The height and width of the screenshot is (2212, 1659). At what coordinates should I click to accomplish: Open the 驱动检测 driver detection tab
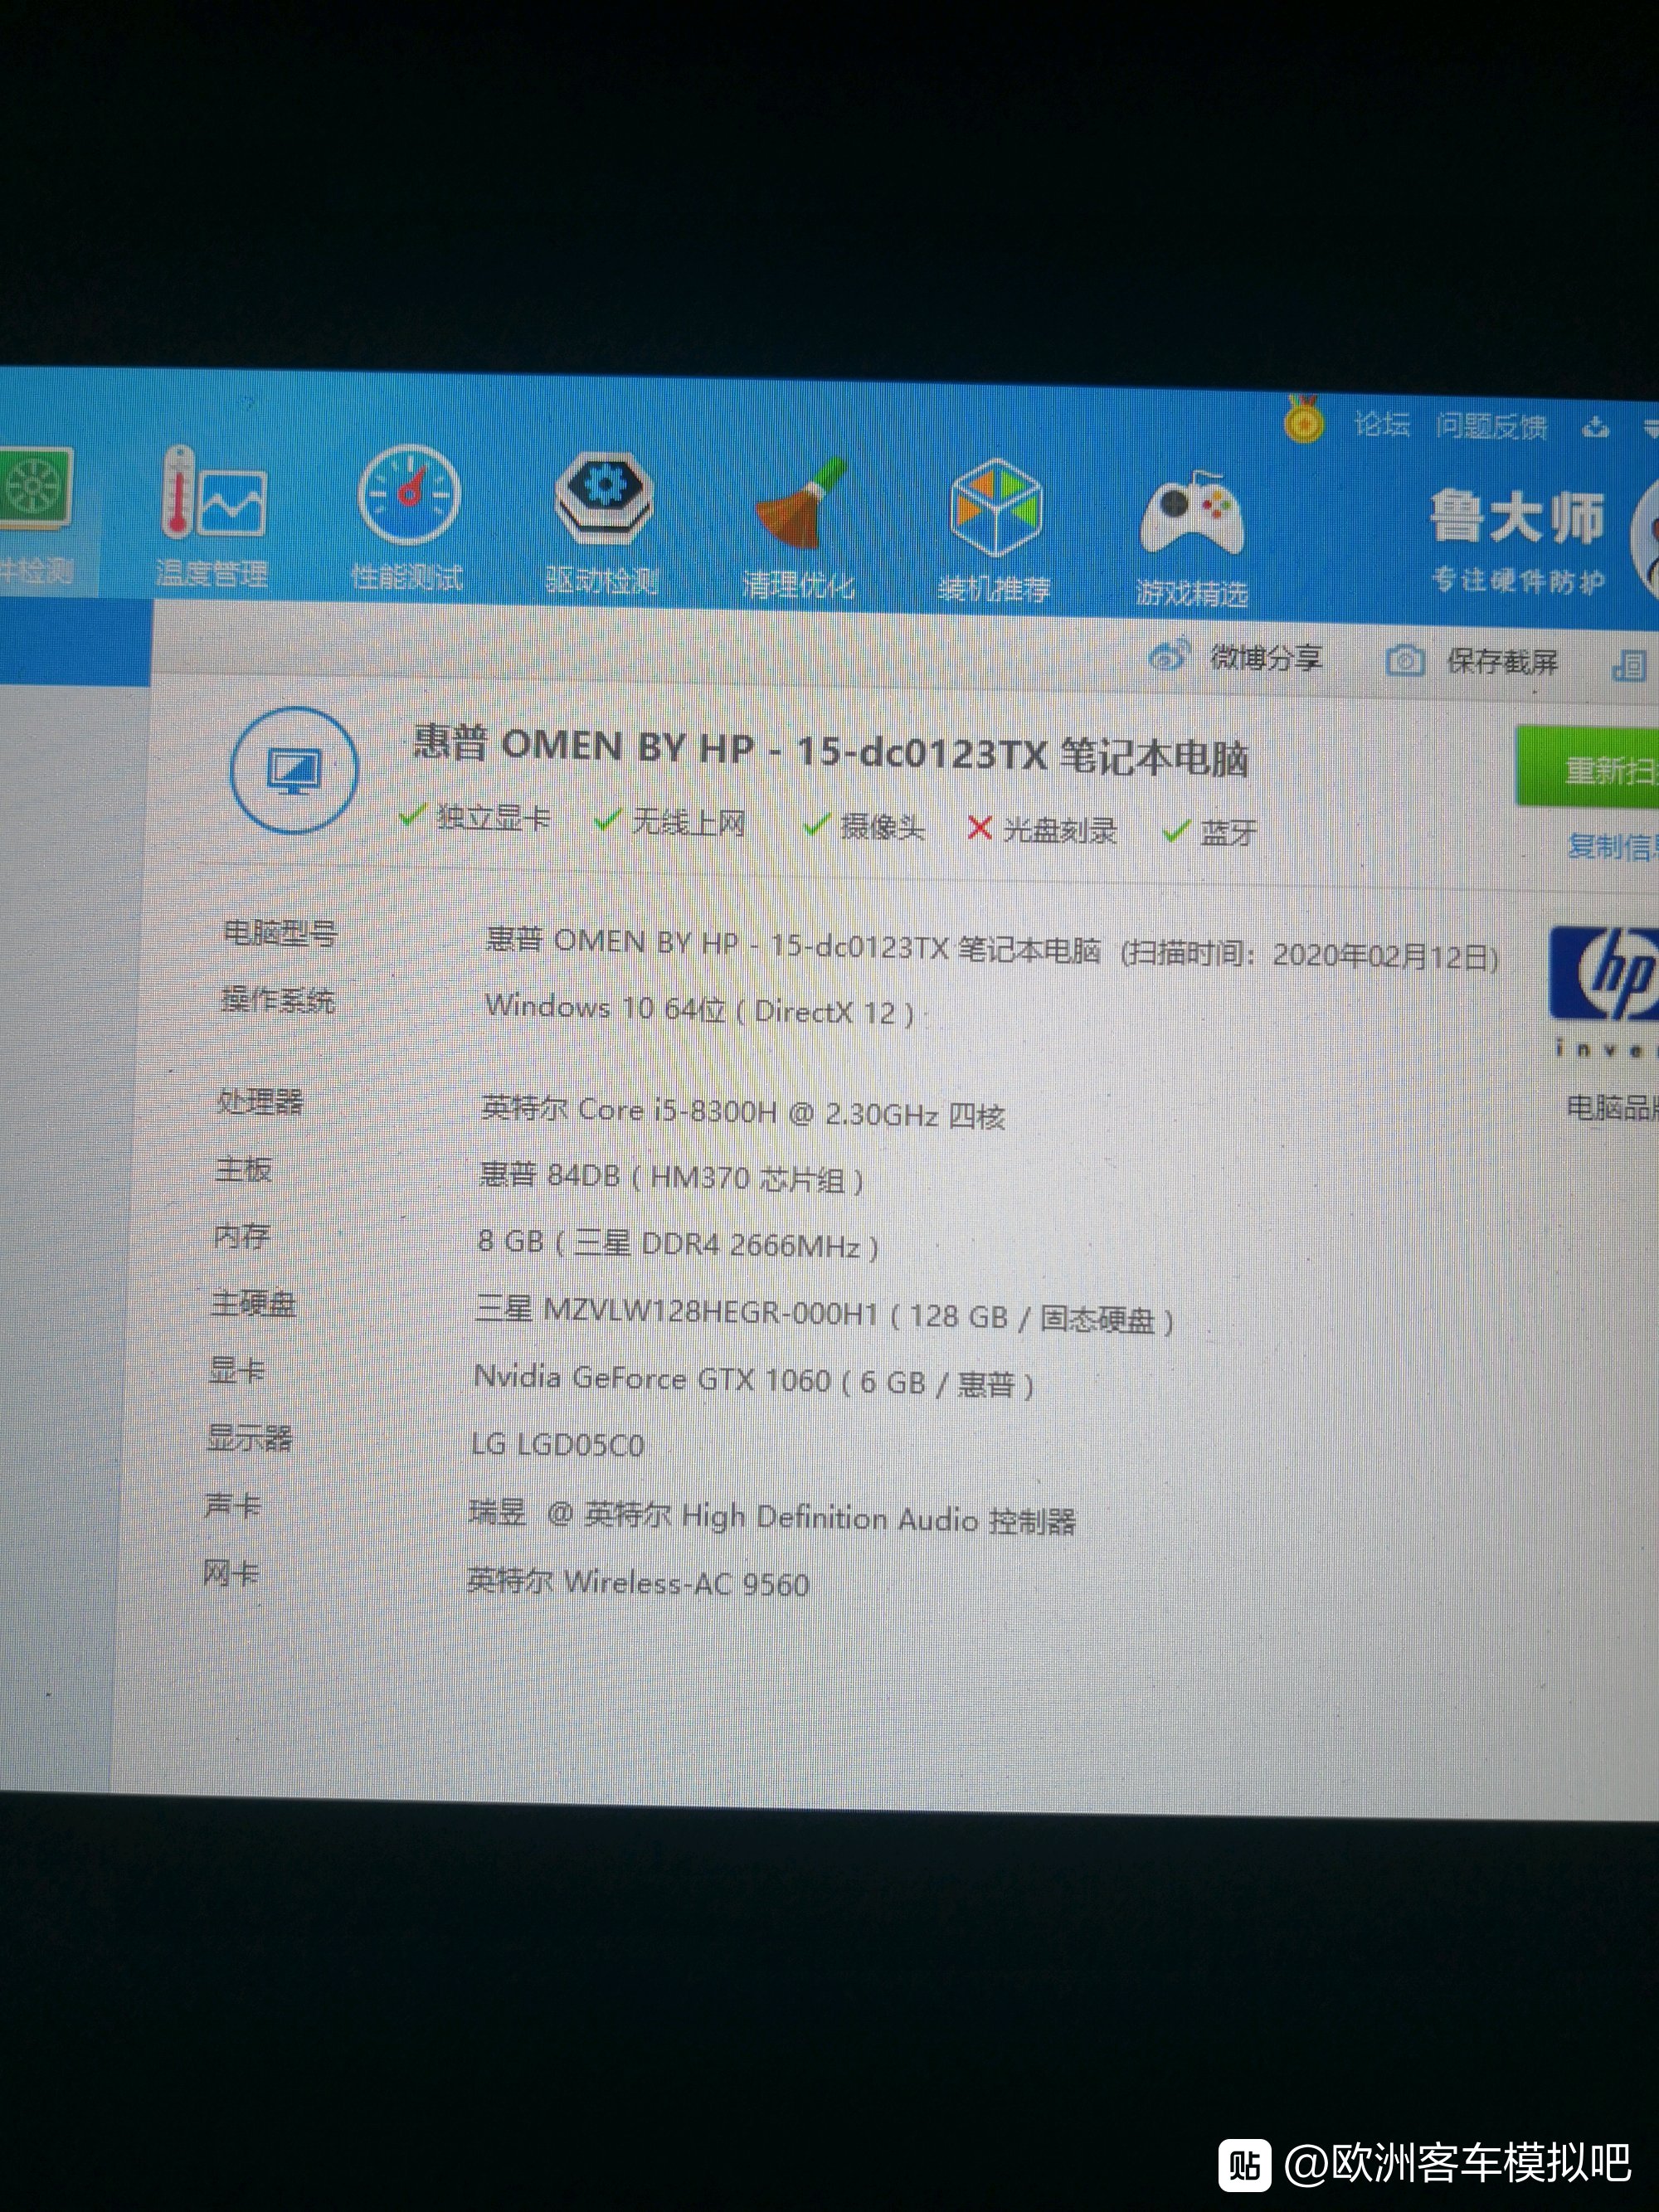[602, 525]
